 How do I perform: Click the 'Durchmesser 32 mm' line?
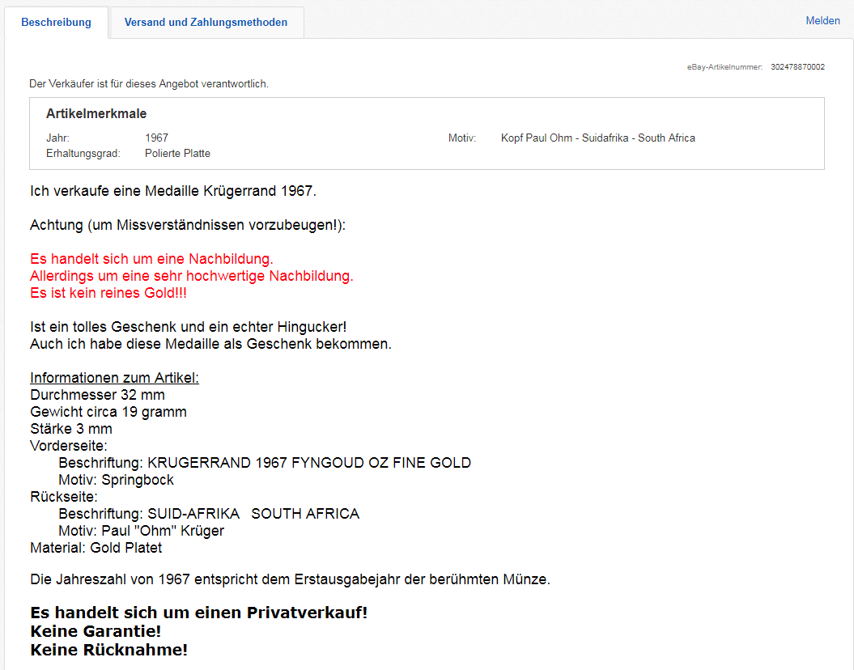(x=97, y=395)
